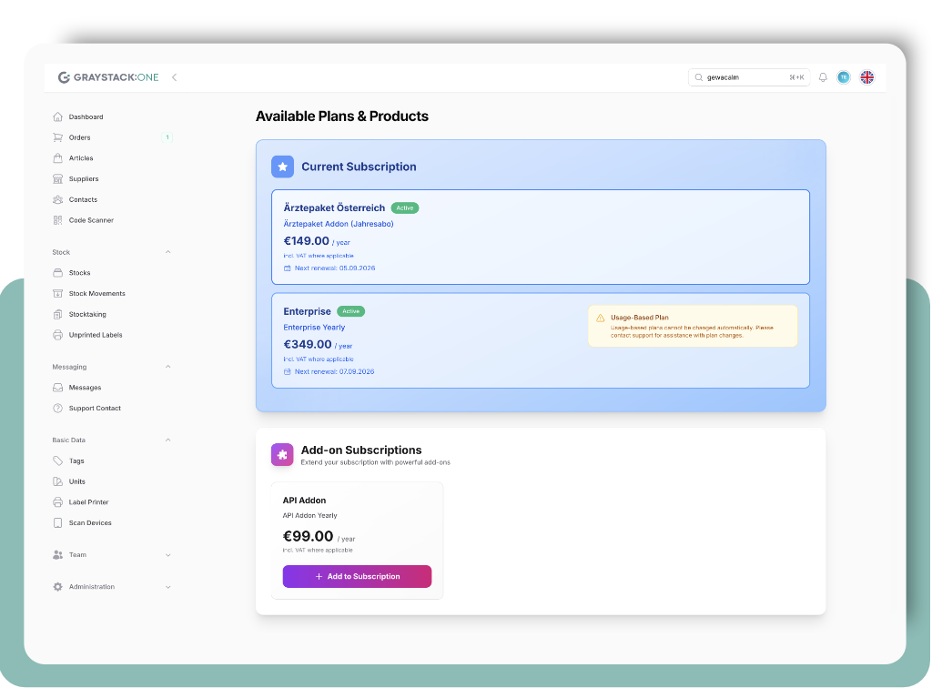Expand the Administration section

[x=167, y=587]
